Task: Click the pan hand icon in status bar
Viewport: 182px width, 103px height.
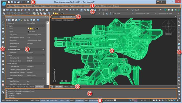Action: 154,100
